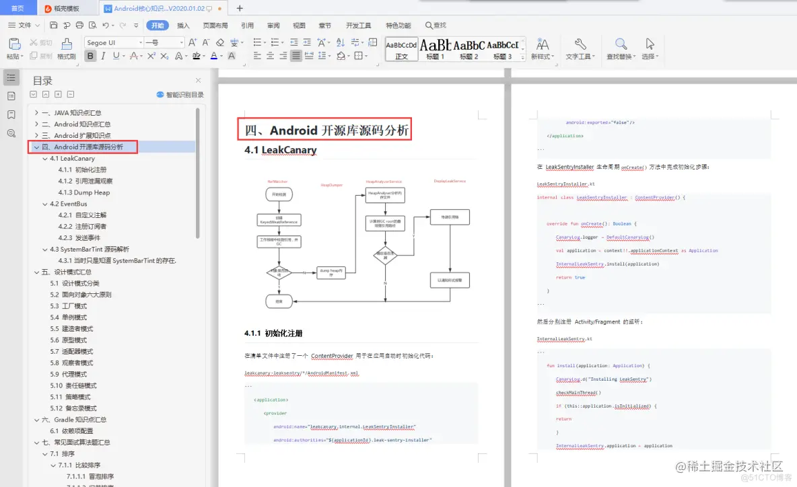Open the Segoe UI font name dropdown
This screenshot has width=797, height=487.
pyautogui.click(x=141, y=42)
